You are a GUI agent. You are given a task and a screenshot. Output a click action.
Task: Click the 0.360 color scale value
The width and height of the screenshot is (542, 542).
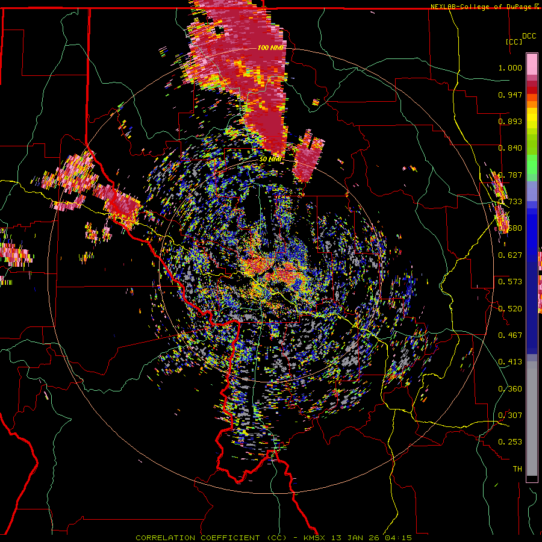[x=510, y=389]
